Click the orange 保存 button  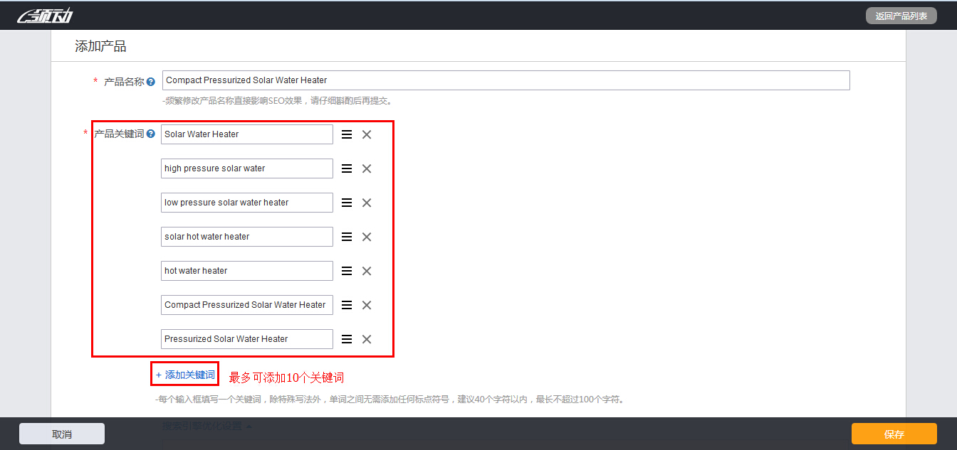pyautogui.click(x=894, y=434)
